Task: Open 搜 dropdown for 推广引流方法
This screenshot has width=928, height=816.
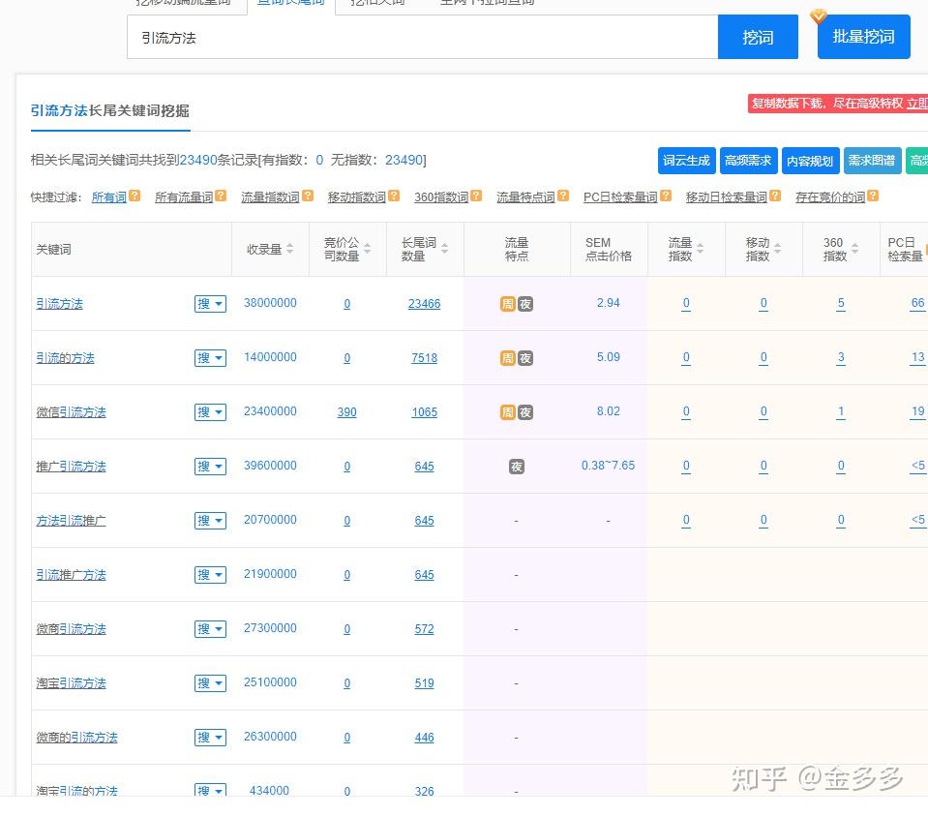Action: (x=210, y=467)
